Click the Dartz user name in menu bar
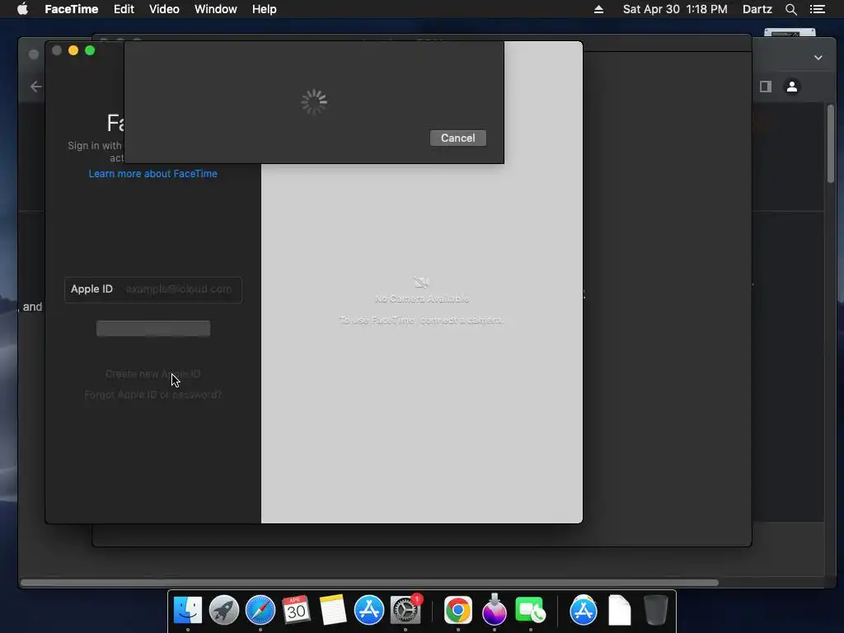 pos(757,9)
